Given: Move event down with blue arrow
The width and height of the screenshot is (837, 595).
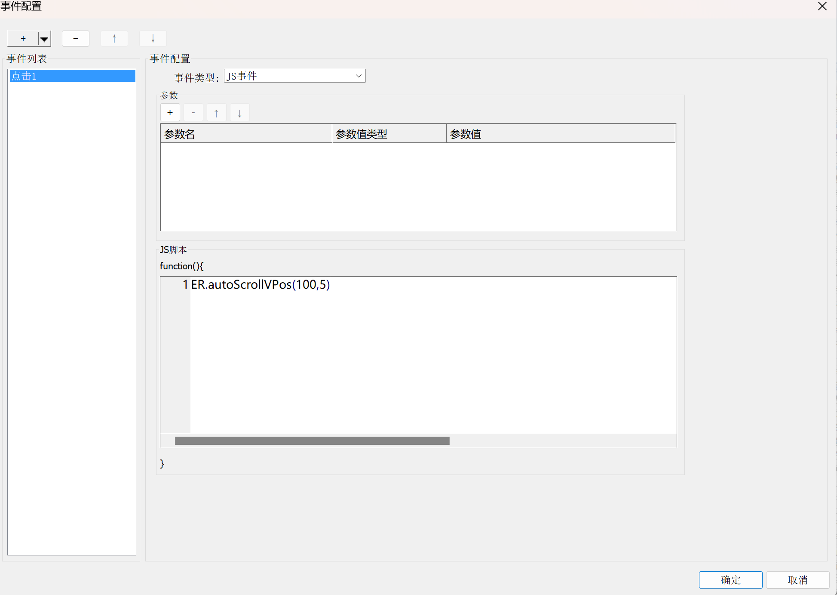Looking at the screenshot, I should pyautogui.click(x=153, y=39).
